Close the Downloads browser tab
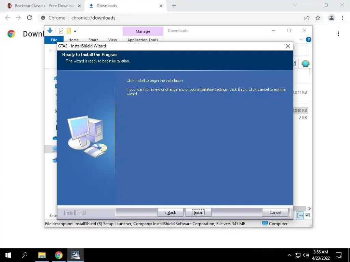The height and width of the screenshot is (262, 350). (x=161, y=6)
